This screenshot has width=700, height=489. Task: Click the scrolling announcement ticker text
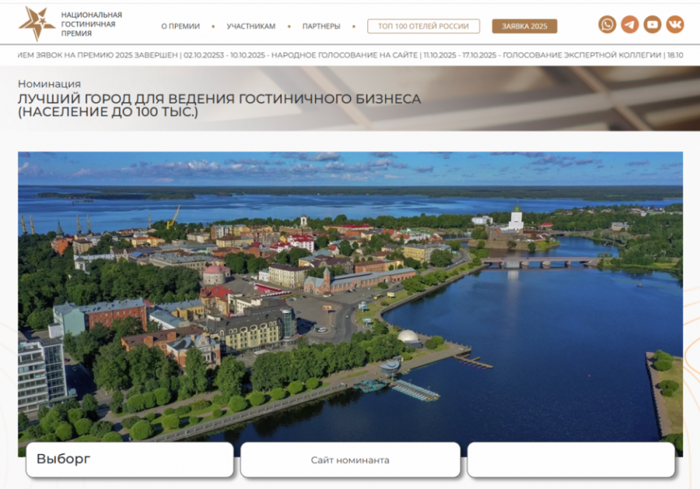pyautogui.click(x=351, y=55)
